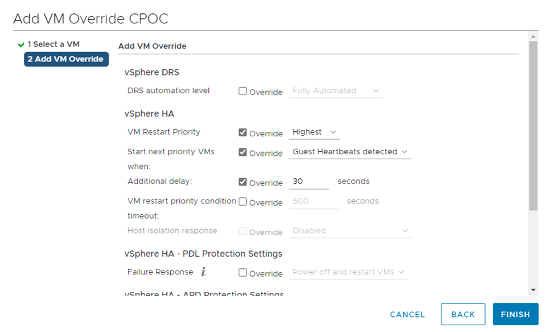Select step 2 Add VM Override
546x332 pixels.
(x=66, y=59)
